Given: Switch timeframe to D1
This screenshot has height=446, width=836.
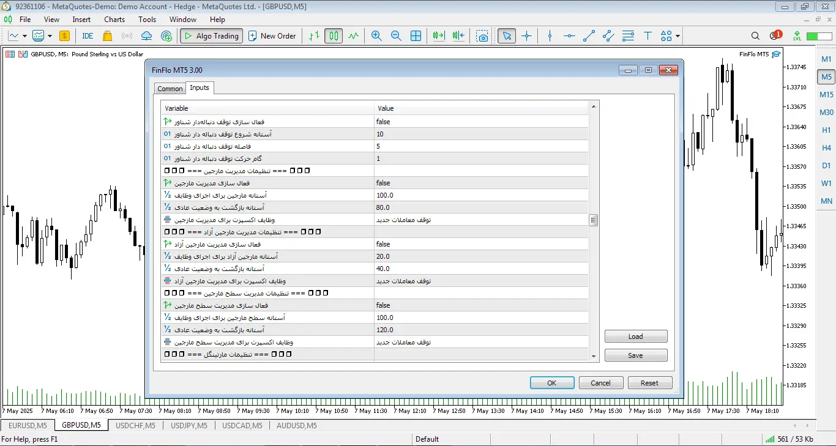Looking at the screenshot, I should coord(826,166).
